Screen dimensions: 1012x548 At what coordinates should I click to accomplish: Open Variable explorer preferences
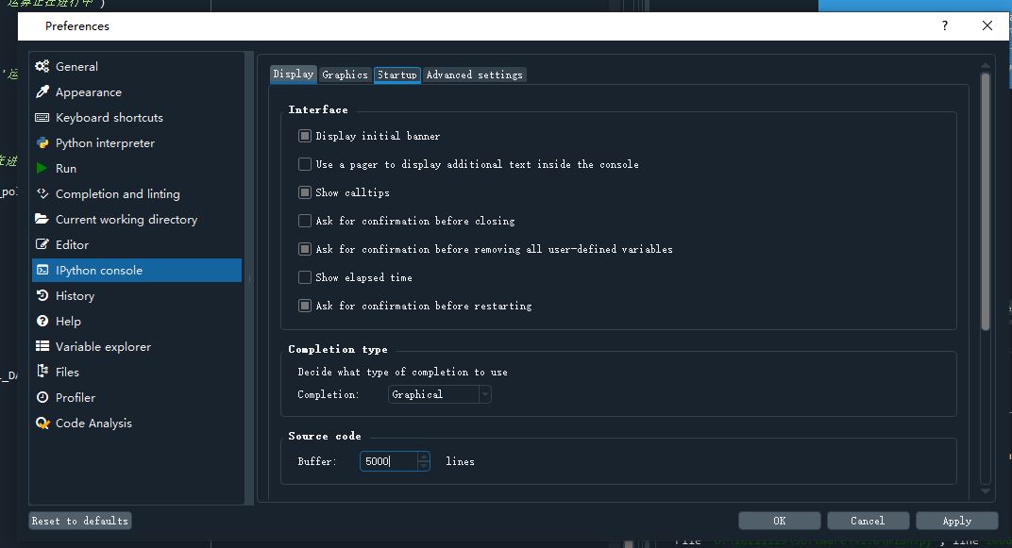[137, 347]
